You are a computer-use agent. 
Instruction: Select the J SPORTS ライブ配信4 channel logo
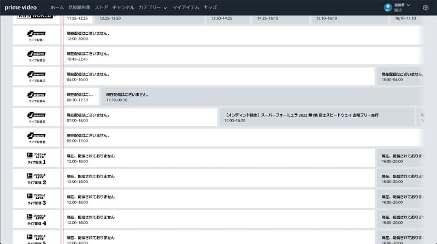(37, 97)
